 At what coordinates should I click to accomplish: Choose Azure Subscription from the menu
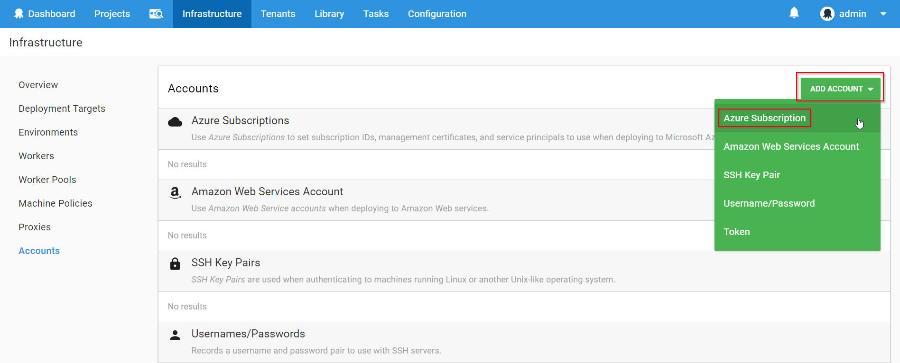coord(797,118)
